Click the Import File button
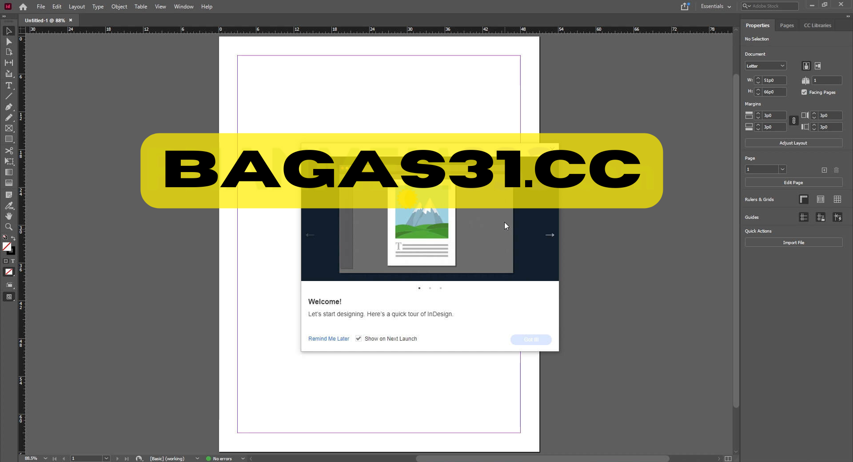Viewport: 853px width, 462px height. pyautogui.click(x=793, y=242)
